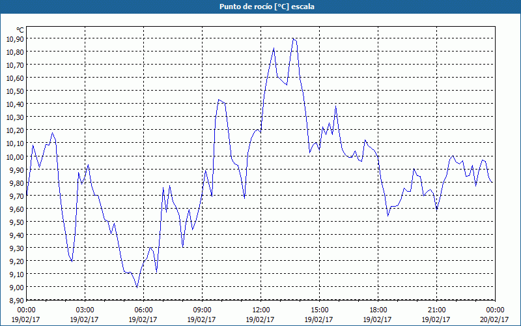Viewport: 521px width, 326px height.
Task: Click the 9,30 y-axis label
Action: [17, 248]
